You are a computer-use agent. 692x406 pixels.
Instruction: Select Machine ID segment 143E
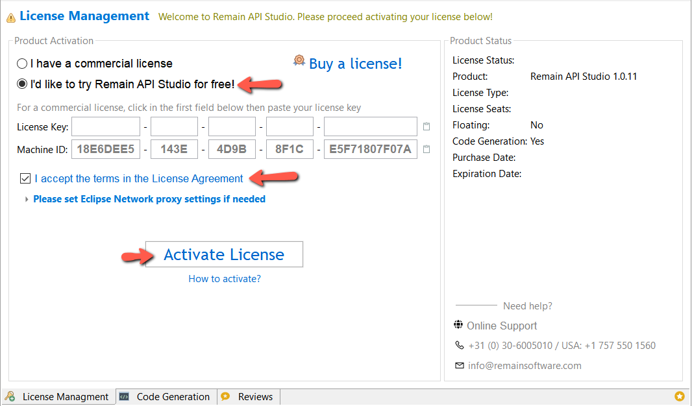click(x=175, y=149)
